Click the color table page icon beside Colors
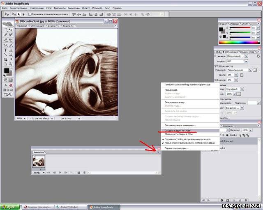The image size is (263, 210). pos(242,75)
